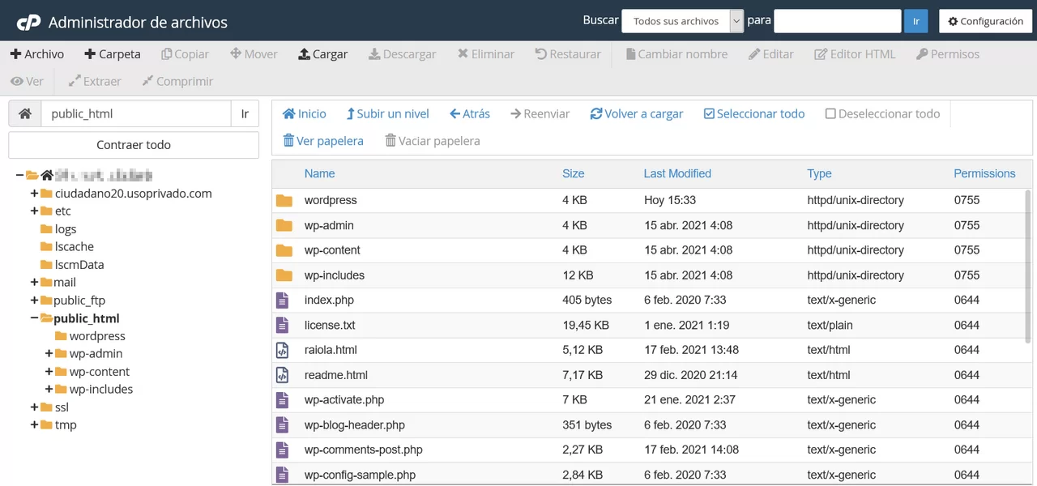Click the cPanel logo icon

(28, 22)
